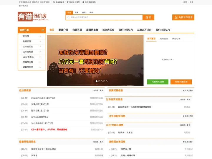
Task: Open 手机浏览 mobile view icon
Action: click(20, 6)
